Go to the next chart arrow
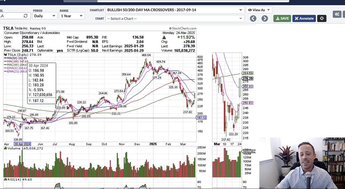 point(265,18)
